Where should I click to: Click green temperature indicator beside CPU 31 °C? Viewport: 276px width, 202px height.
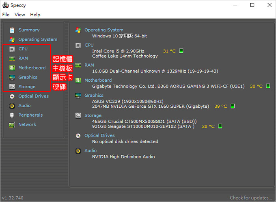pyautogui.click(x=181, y=51)
